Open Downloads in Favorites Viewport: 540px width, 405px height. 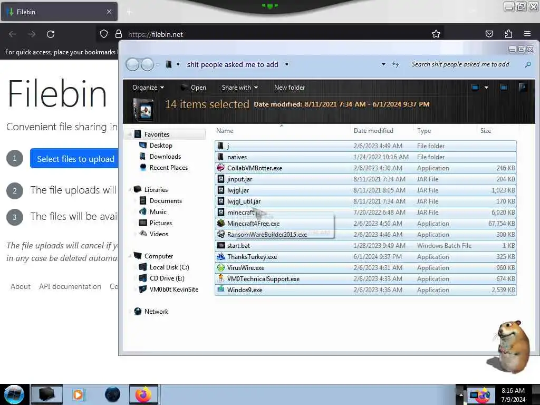tap(165, 156)
